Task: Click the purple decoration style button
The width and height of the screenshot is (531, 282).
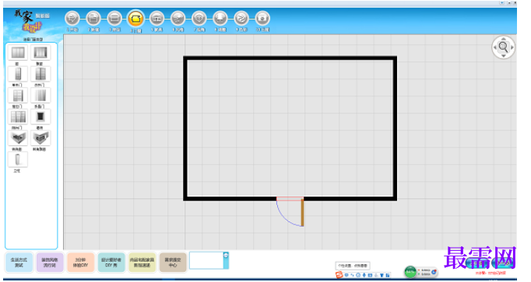Action: click(x=50, y=263)
